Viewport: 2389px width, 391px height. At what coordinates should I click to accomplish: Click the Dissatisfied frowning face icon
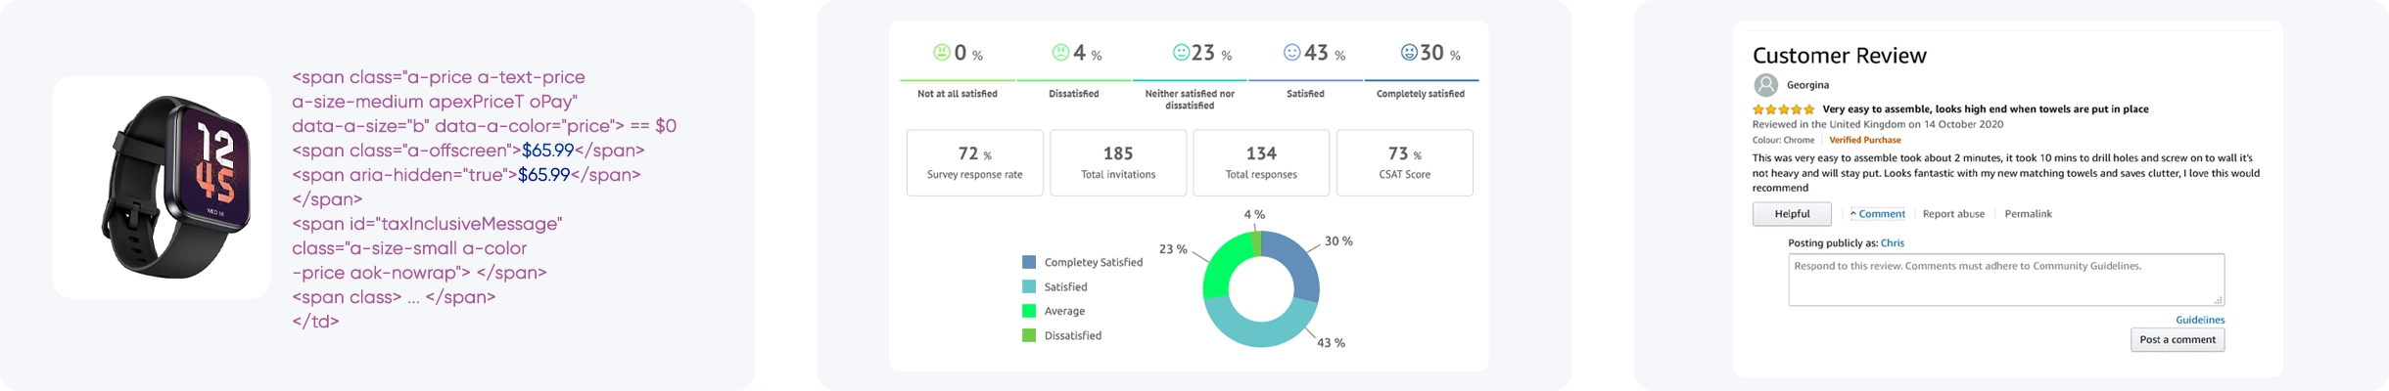pos(1059,53)
